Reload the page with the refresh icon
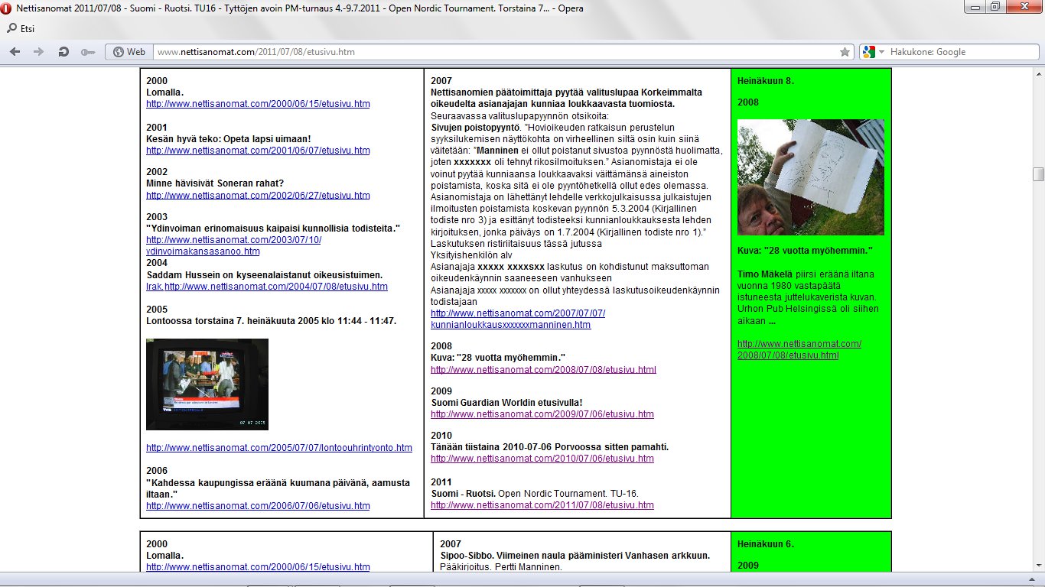 (63, 52)
